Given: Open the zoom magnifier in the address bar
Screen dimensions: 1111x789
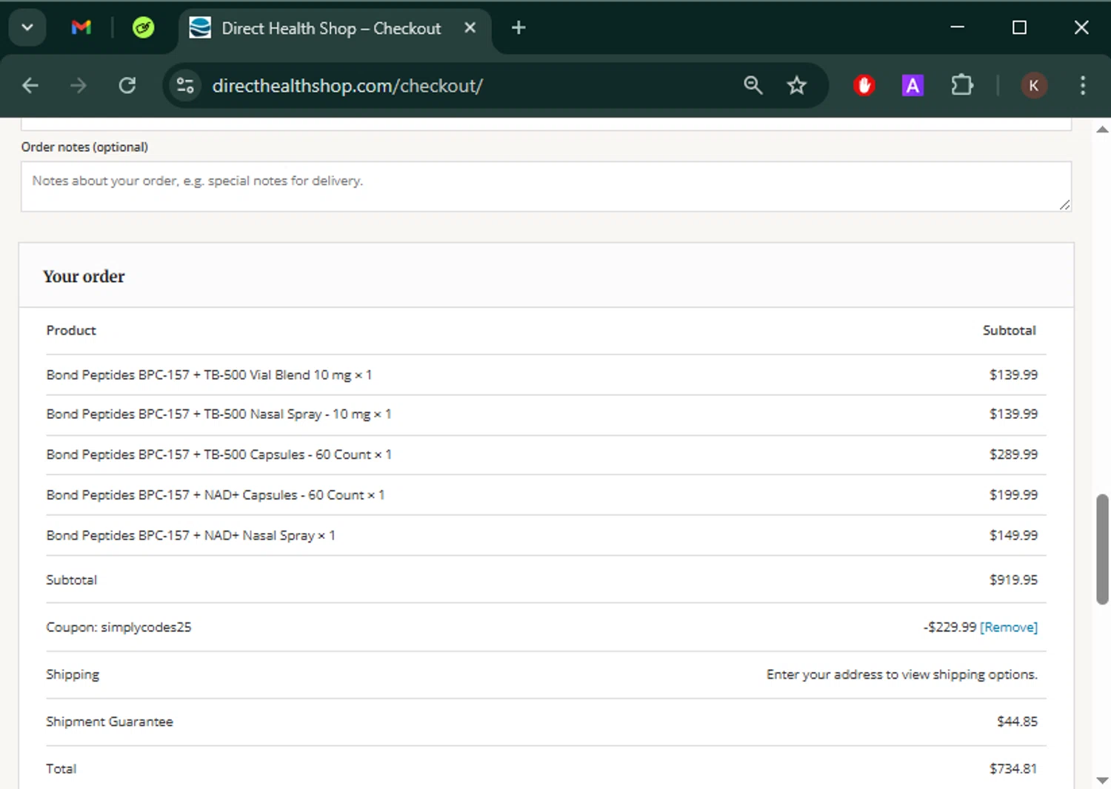Looking at the screenshot, I should click(x=753, y=86).
